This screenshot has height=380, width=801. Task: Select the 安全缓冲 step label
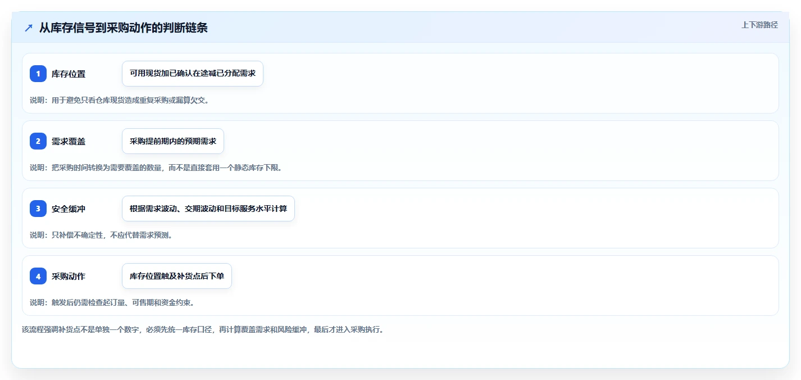coord(69,209)
